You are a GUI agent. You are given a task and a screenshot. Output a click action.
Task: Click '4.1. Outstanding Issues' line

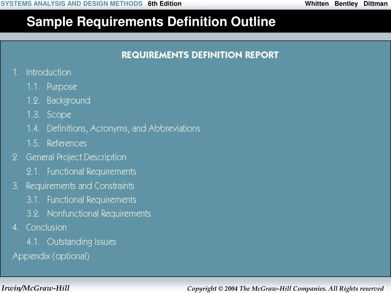pos(71,241)
